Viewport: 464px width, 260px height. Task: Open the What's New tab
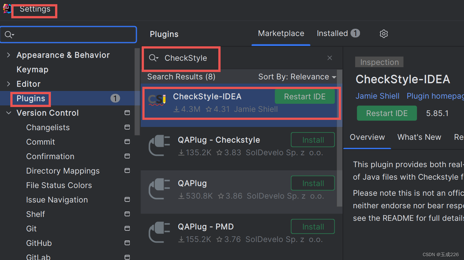(x=419, y=137)
